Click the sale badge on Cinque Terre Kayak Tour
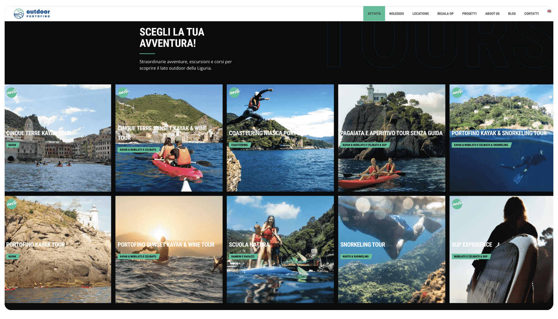Image resolution: width=558 pixels, height=319 pixels. point(12,92)
